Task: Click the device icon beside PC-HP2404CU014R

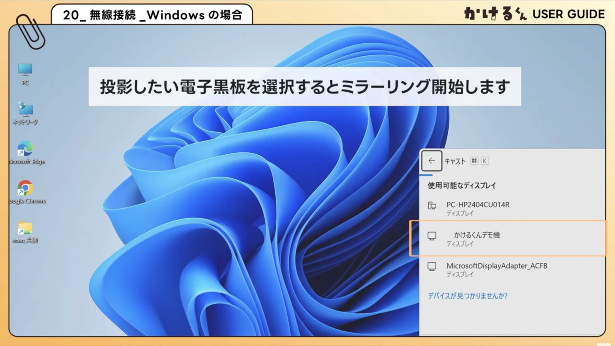Action: tap(432, 205)
